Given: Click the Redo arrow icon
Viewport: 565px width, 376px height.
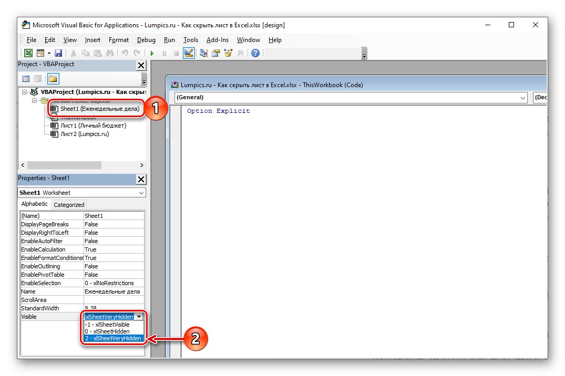Looking at the screenshot, I should [x=137, y=54].
